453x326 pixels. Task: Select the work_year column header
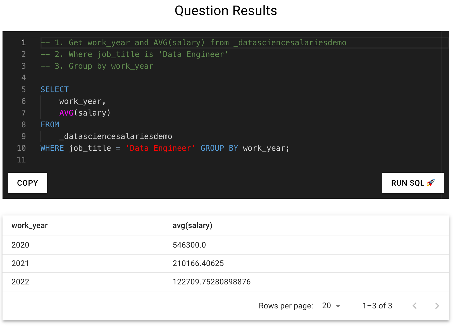coord(29,225)
